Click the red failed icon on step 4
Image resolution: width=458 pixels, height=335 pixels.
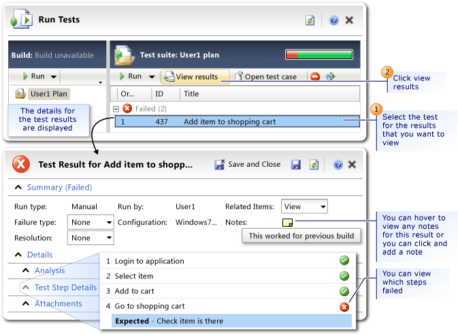pos(344,306)
